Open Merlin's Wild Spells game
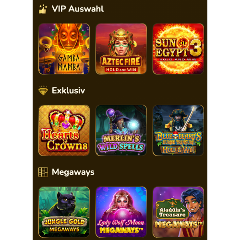Image resolution: width=240 pixels, height=240 pixels. 121,131
